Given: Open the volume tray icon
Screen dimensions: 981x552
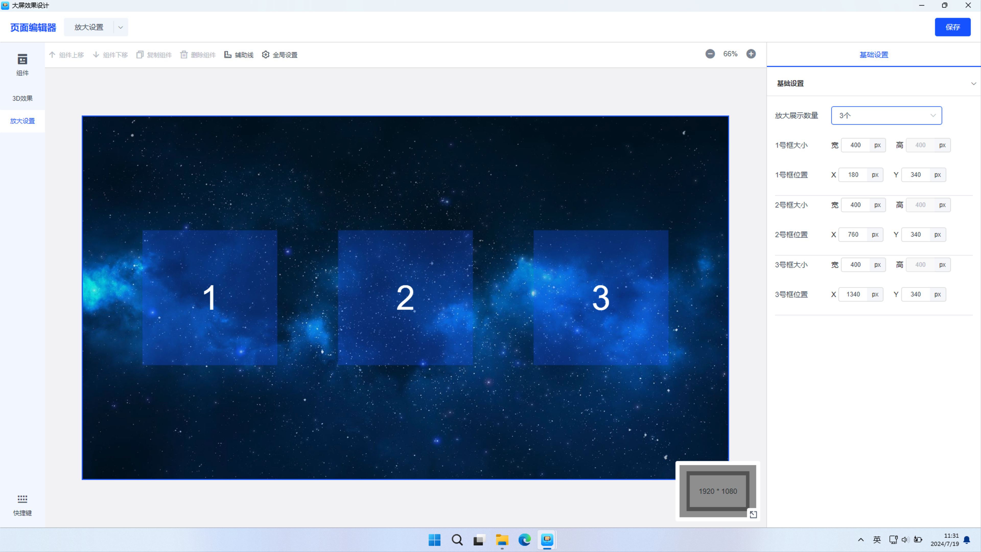Looking at the screenshot, I should click(x=906, y=540).
